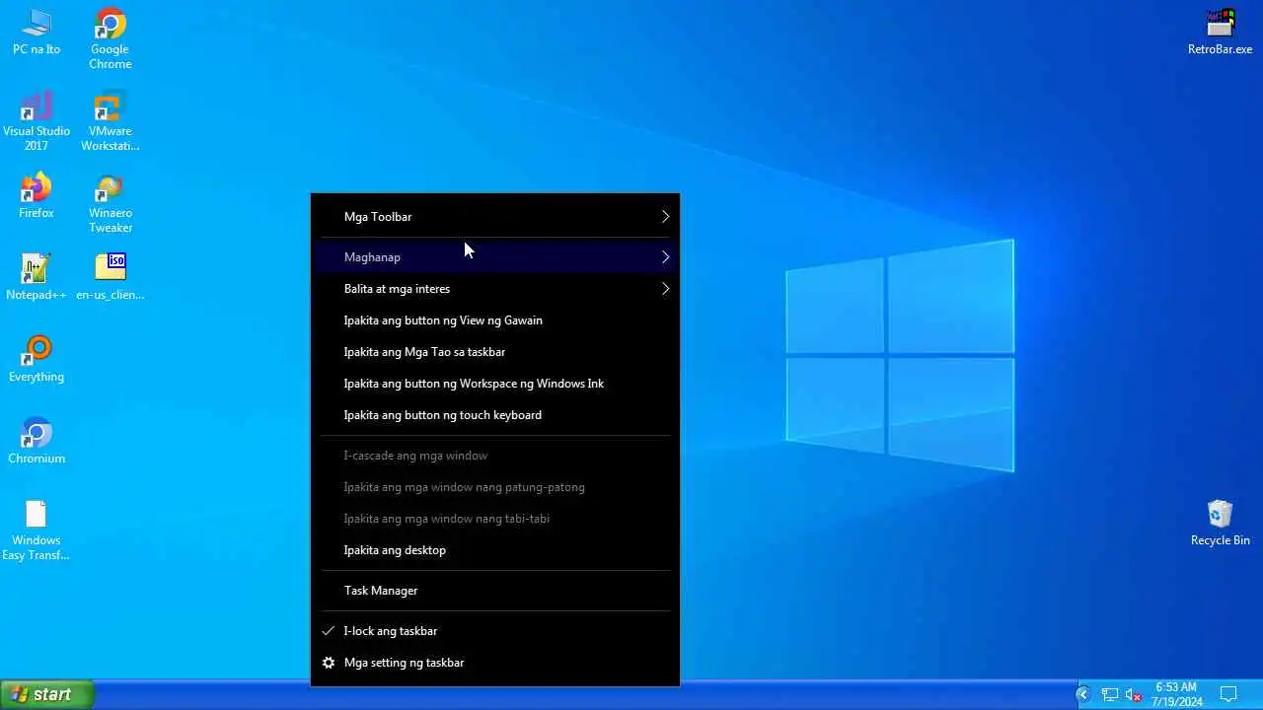Image resolution: width=1263 pixels, height=710 pixels.
Task: Expand Balita at mga interes submenu arrow
Action: tap(665, 289)
